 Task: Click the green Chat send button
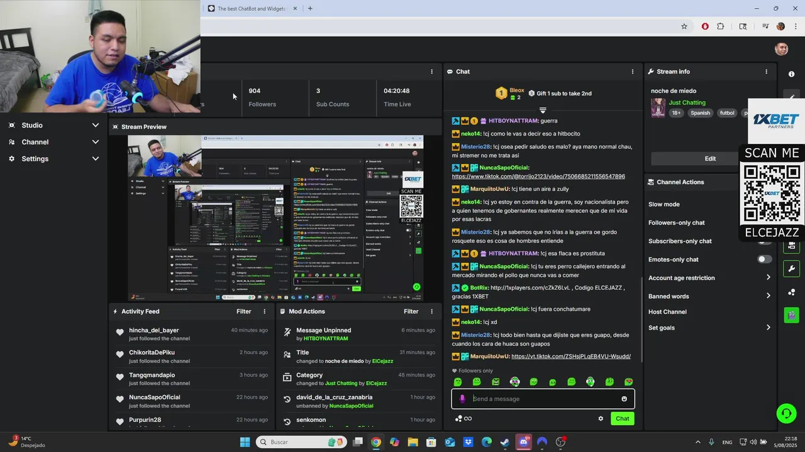tap(622, 419)
